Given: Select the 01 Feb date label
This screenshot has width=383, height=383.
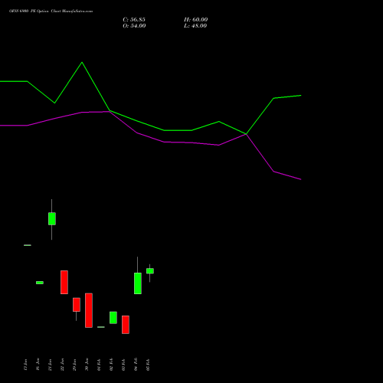Looking at the screenshot, I should tap(100, 365).
